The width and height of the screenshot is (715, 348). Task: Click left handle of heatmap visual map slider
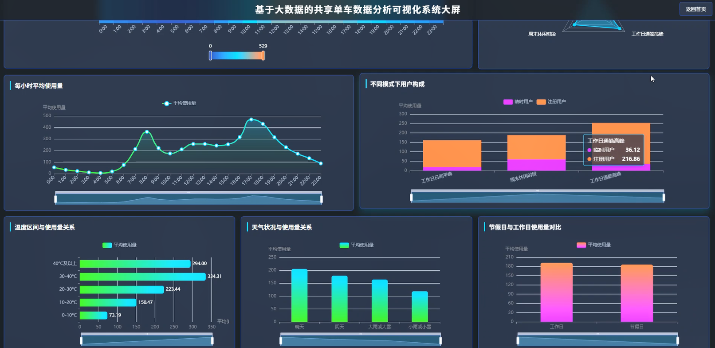[210, 55]
